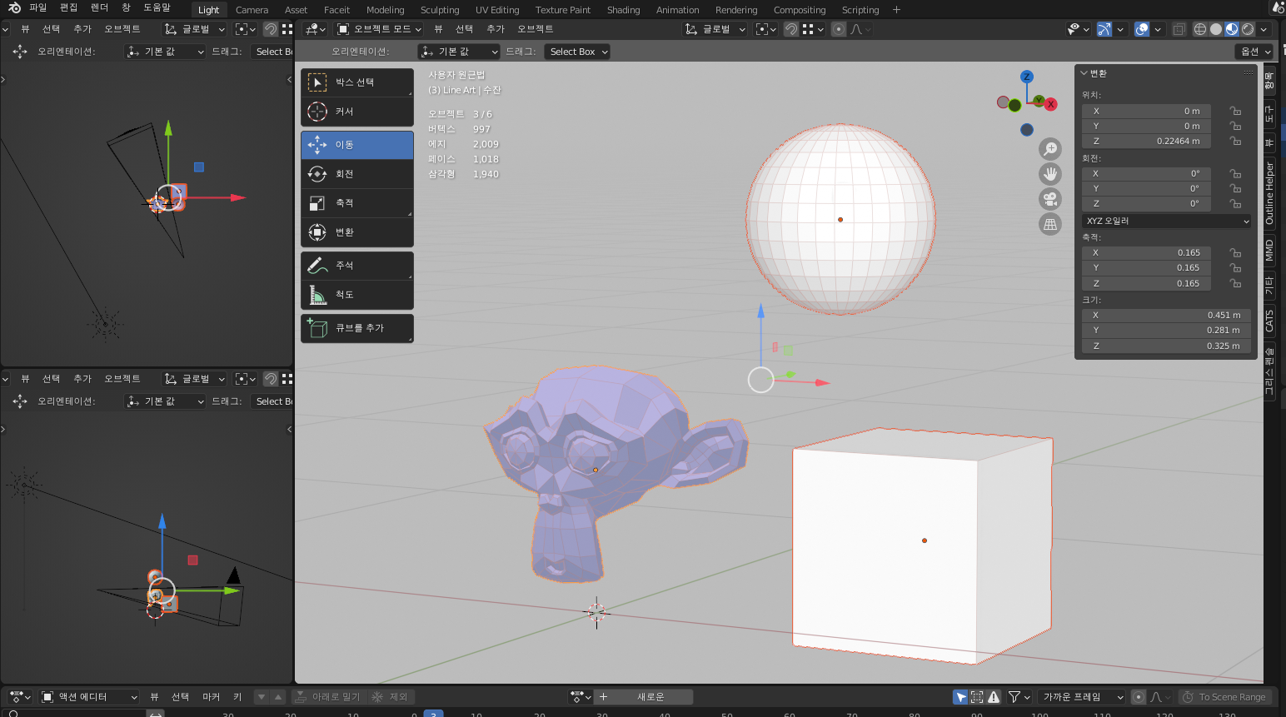Open the Select Box drag dropdown in main viewport

[x=578, y=52]
